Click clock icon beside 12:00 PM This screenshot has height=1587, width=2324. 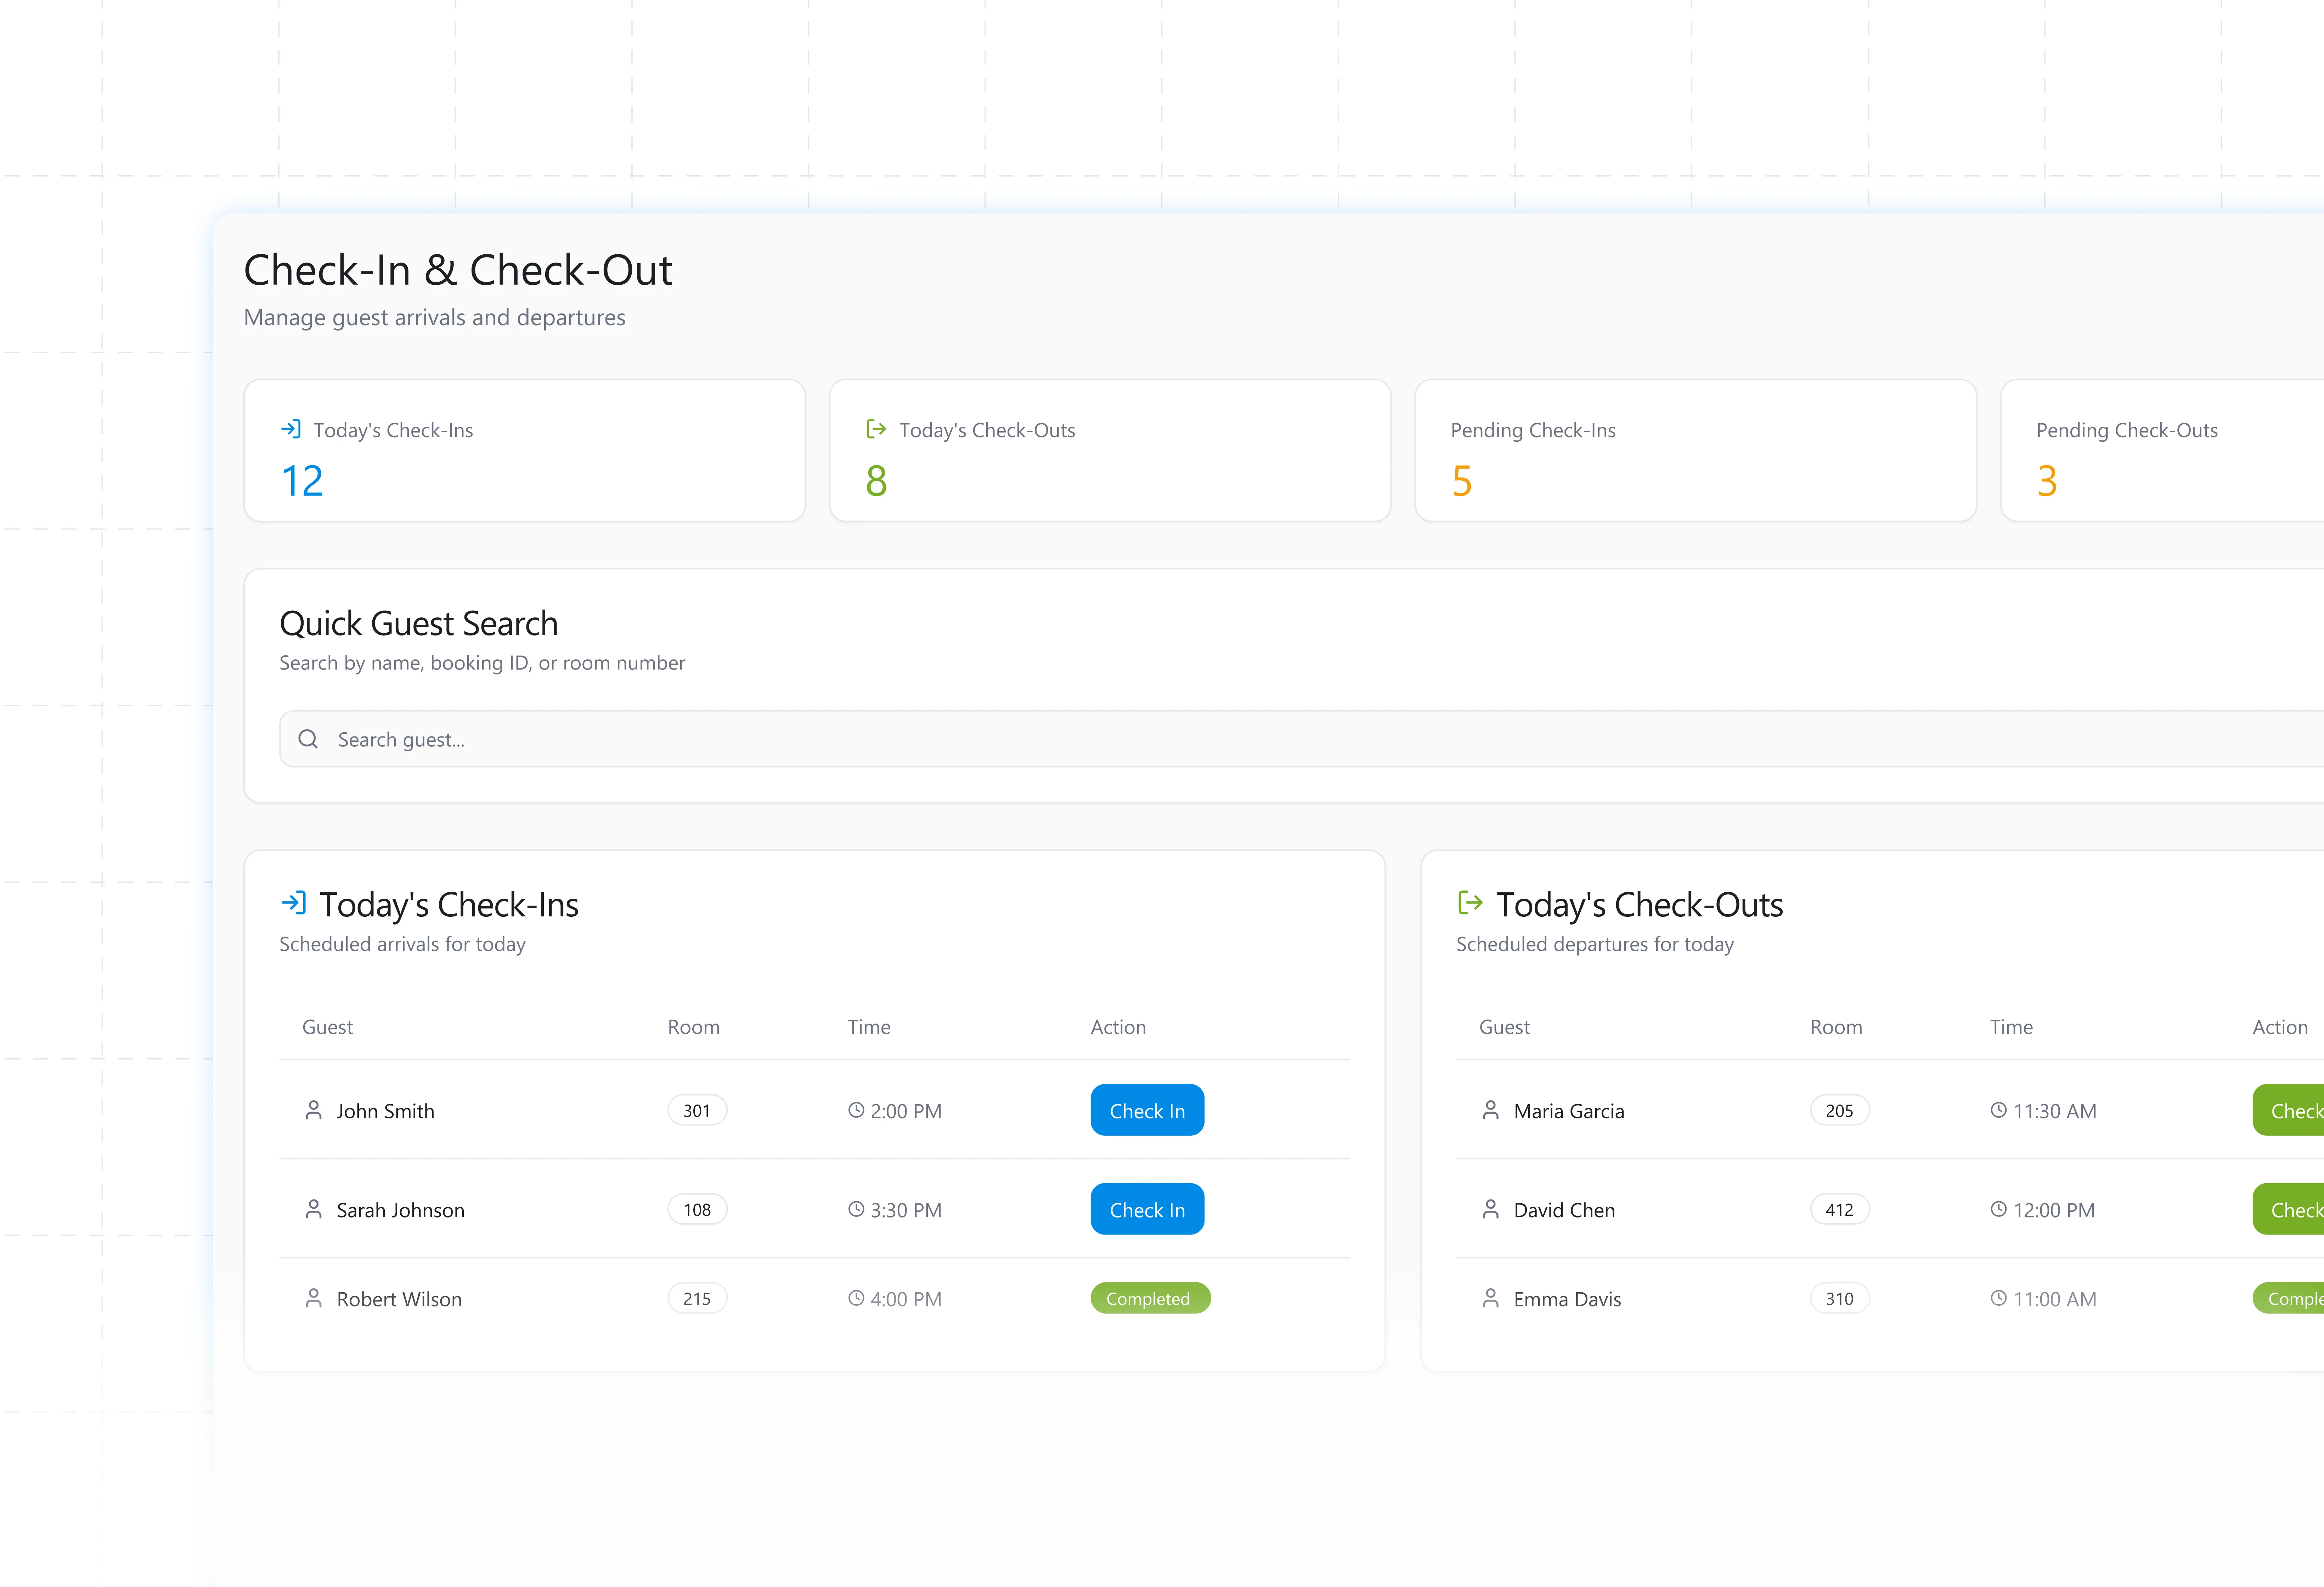pos(1998,1209)
